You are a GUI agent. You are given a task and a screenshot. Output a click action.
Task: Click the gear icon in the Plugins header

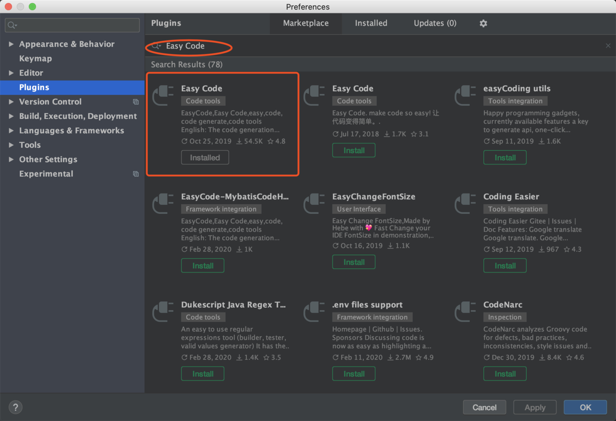pyautogui.click(x=483, y=23)
